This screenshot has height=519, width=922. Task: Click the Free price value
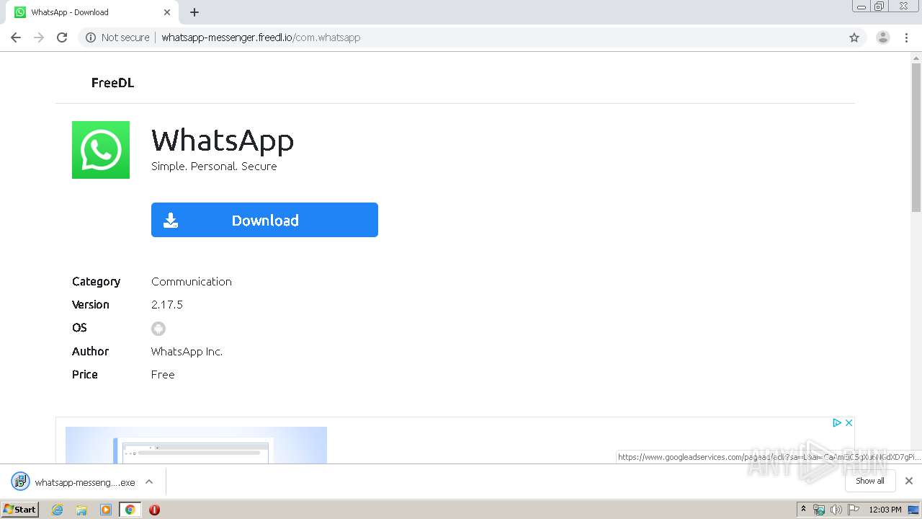pyautogui.click(x=163, y=375)
